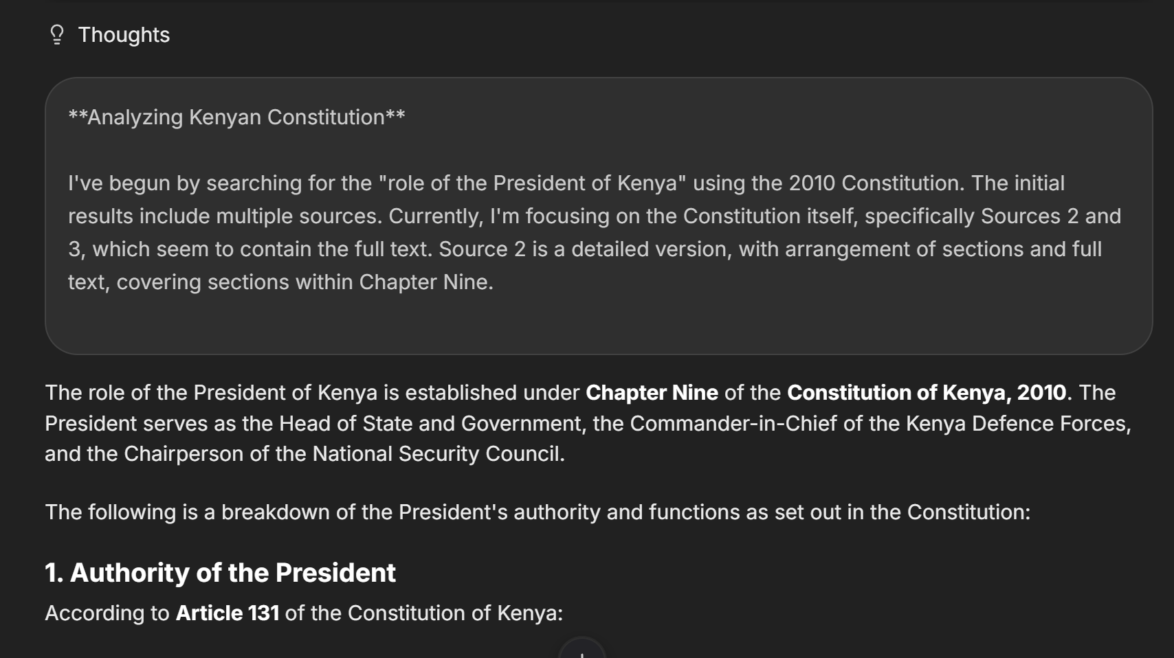Click the heading number 1. before Authority

54,573
